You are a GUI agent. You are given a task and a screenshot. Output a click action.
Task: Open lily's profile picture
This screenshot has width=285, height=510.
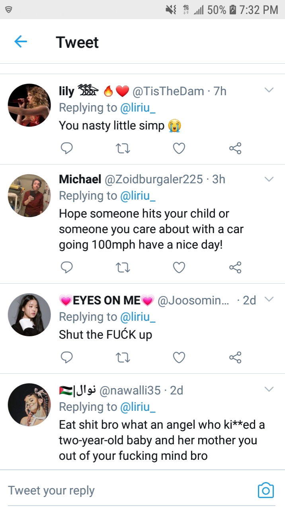click(x=29, y=105)
